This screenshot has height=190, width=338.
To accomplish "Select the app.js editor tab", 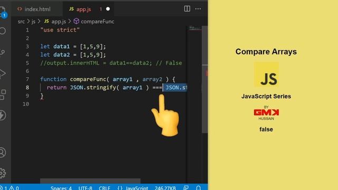I will pos(83,9).
